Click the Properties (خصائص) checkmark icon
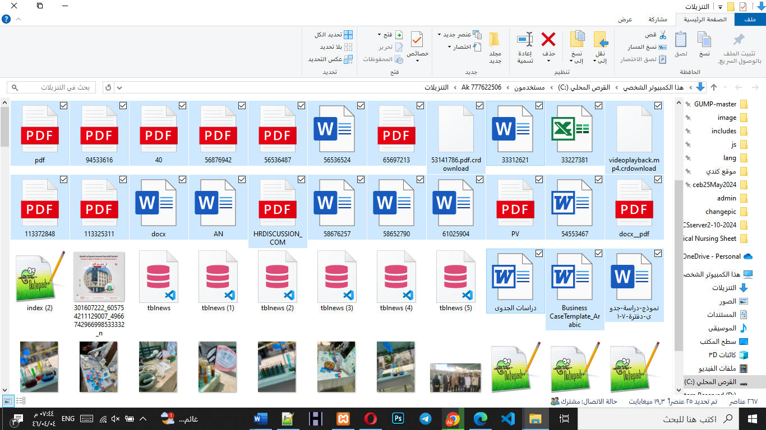Screen dimensions: 766x430 417,39
